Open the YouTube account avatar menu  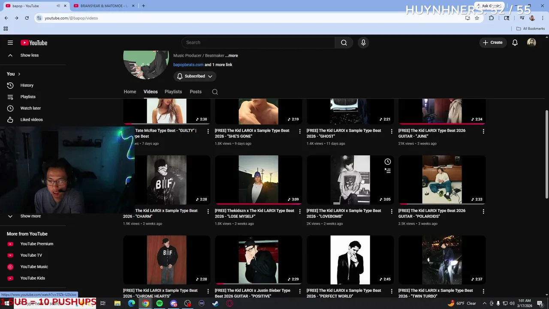[531, 42]
